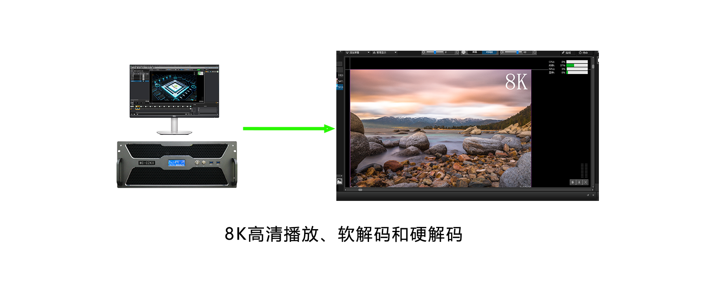Click the image thumbnail icon in left sidebar
The width and height of the screenshot is (715, 293).
pos(339,181)
